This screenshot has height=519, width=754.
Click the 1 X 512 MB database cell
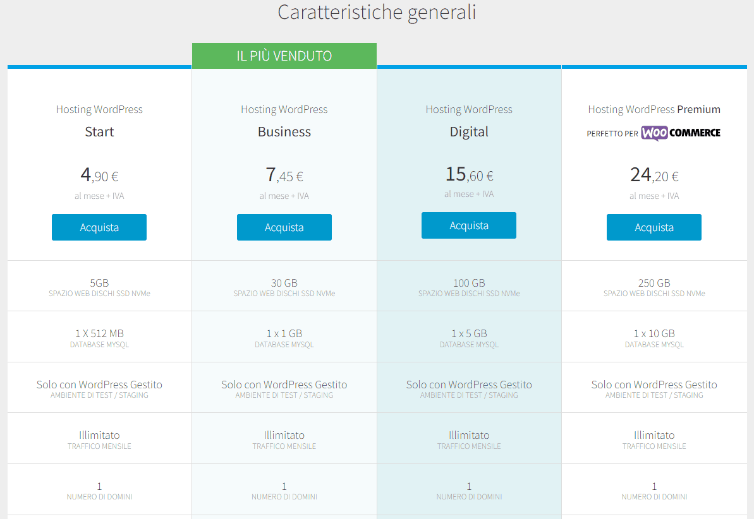coord(99,337)
